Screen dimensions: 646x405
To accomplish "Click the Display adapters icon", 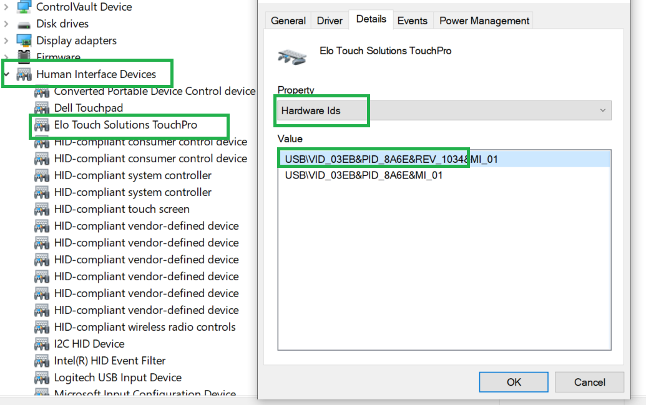I will [x=24, y=41].
